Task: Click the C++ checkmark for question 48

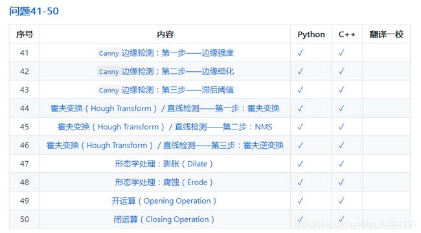Action: (x=341, y=182)
